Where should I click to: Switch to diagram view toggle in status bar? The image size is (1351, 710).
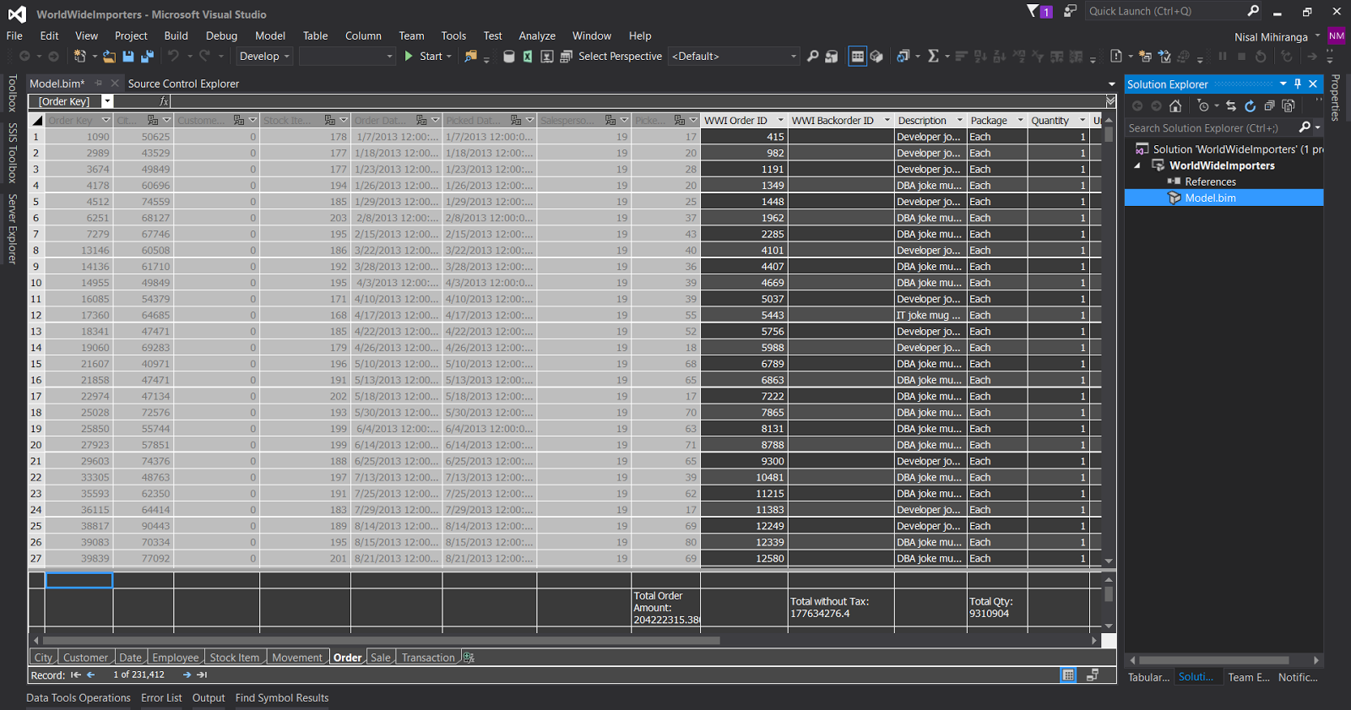tap(1092, 675)
